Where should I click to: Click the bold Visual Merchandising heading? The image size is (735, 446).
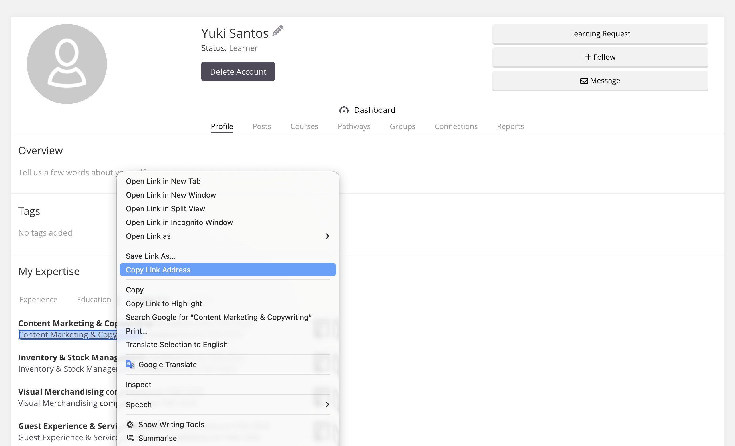tap(61, 392)
